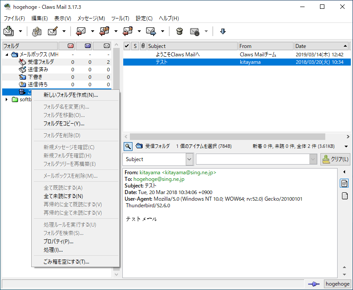Open the 設定(C) menu
The width and height of the screenshot is (353, 290).
tap(144, 18)
